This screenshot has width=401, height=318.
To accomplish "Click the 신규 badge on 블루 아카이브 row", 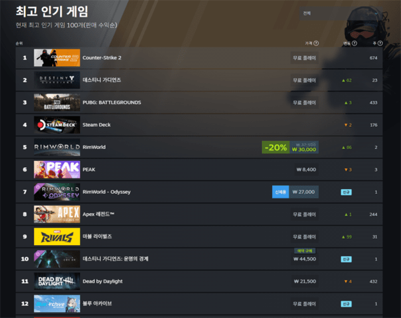I will pos(346,304).
